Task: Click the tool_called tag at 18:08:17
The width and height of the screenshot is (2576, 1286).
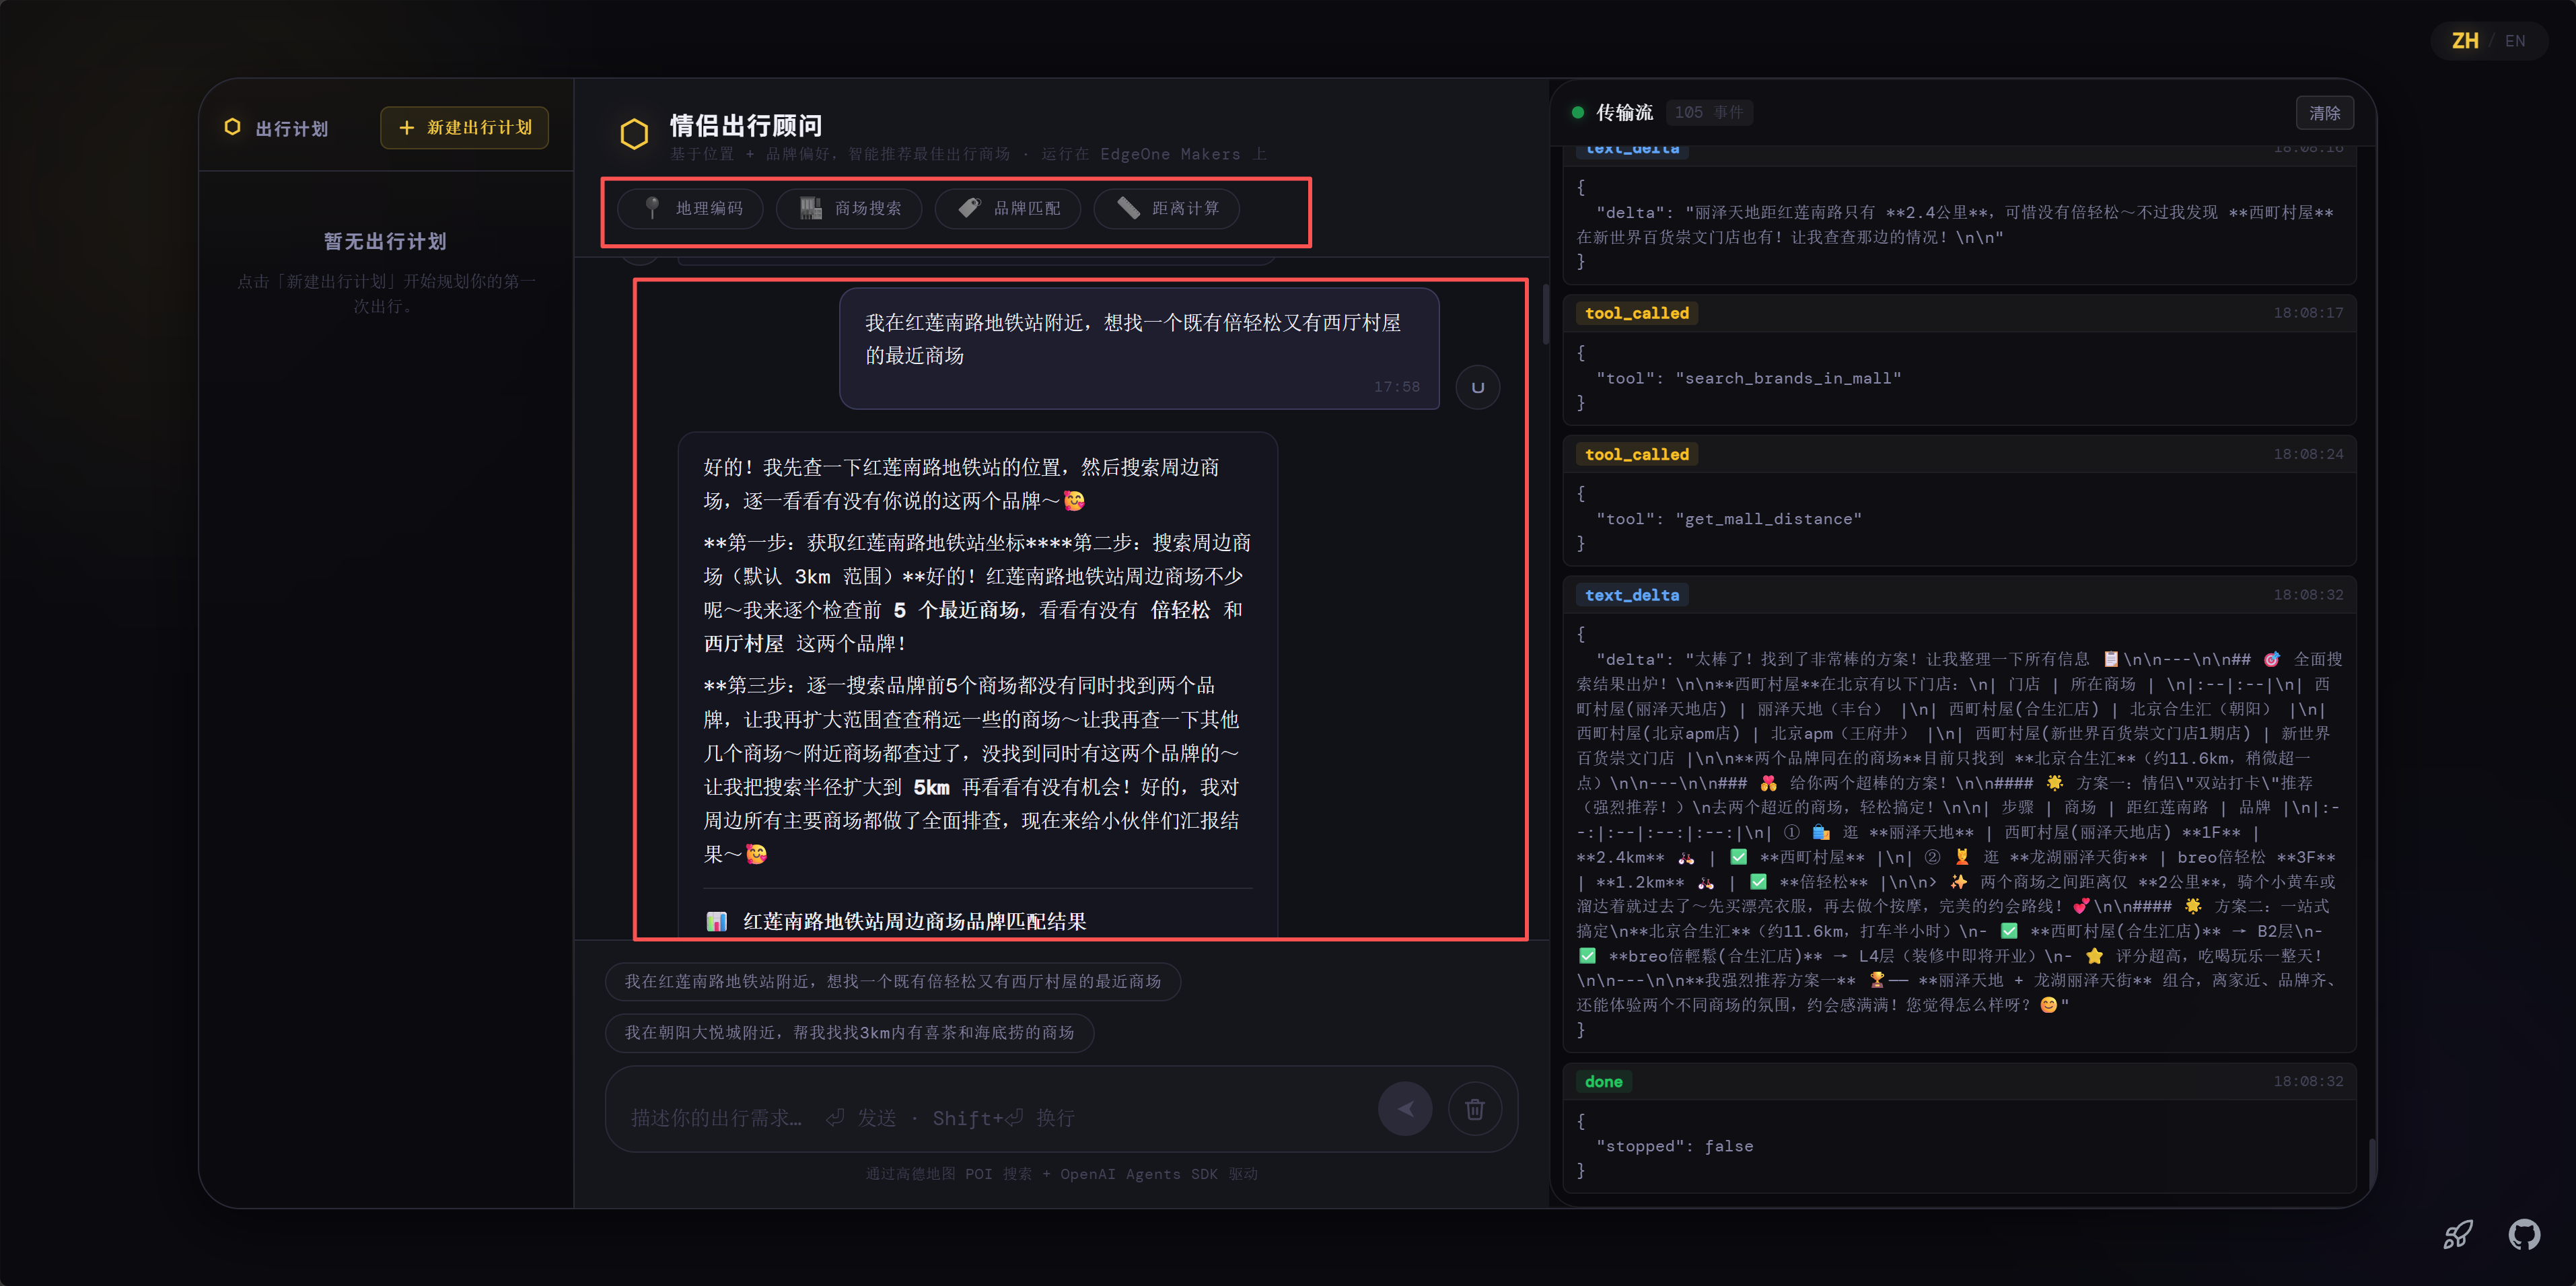Action: click(x=1636, y=313)
